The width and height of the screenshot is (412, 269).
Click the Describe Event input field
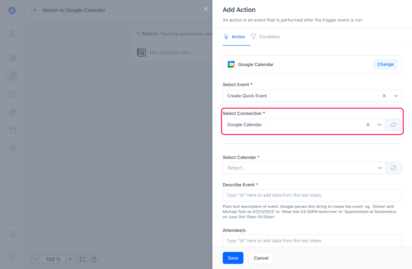(312, 195)
